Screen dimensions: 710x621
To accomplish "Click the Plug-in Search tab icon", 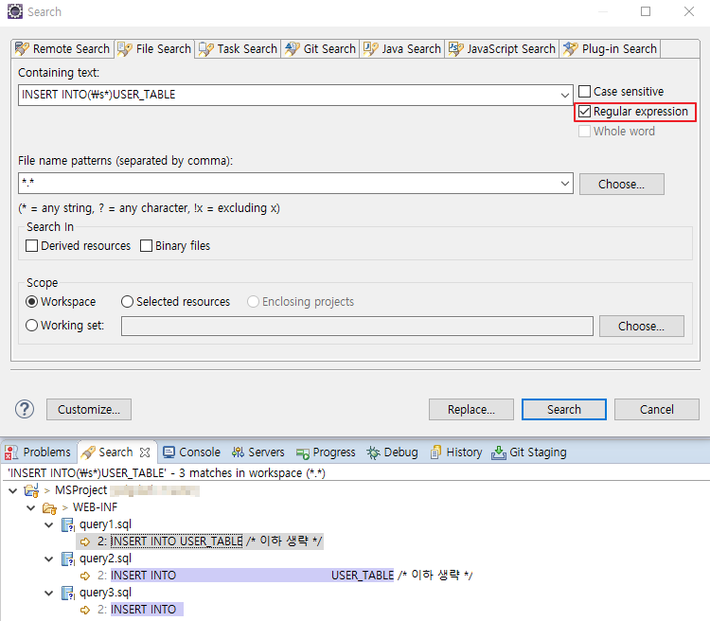I will pos(570,48).
